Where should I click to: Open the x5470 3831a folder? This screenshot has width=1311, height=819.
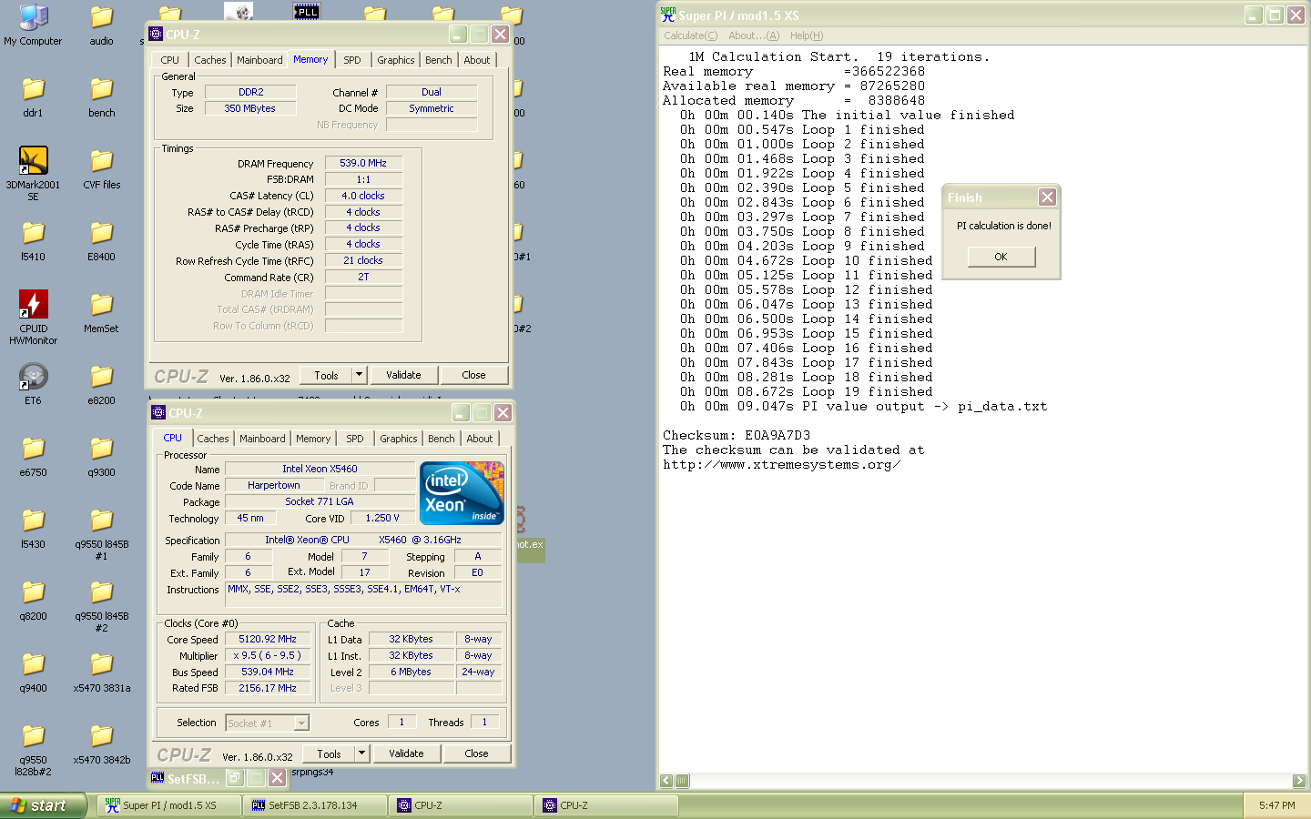(101, 672)
